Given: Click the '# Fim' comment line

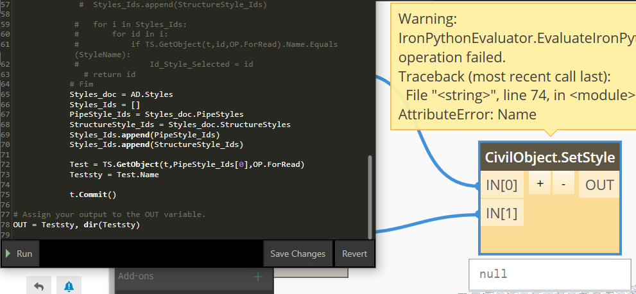Looking at the screenshot, I should tap(81, 84).
